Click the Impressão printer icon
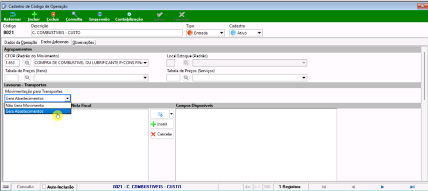The height and width of the screenshot is (191, 428). [x=100, y=14]
